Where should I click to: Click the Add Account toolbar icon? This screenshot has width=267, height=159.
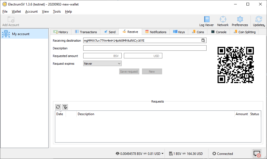(x=11, y=21)
